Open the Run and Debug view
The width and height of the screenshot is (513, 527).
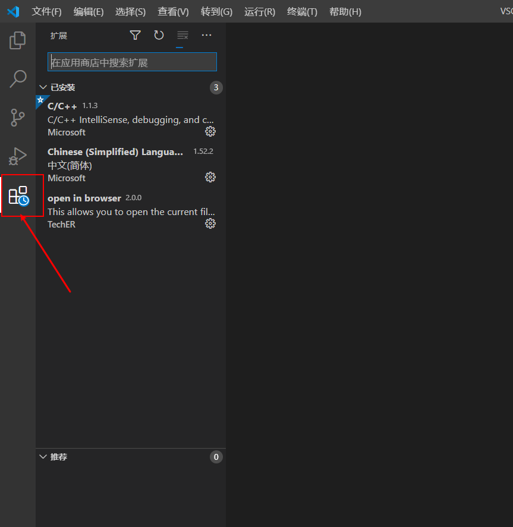[x=17, y=156]
